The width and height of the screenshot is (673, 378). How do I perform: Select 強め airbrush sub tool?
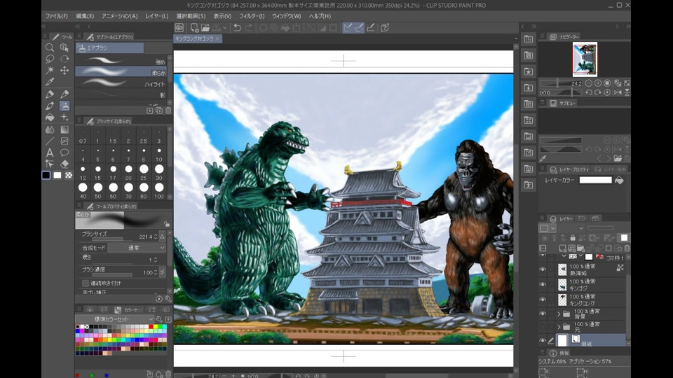(x=121, y=61)
